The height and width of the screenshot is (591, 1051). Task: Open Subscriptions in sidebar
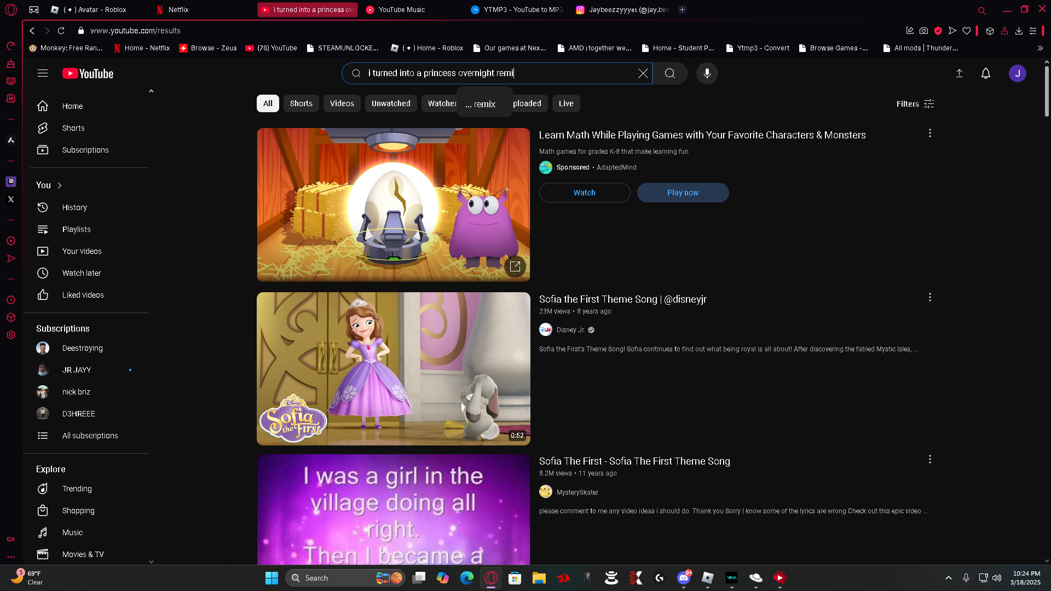pyautogui.click(x=88, y=150)
